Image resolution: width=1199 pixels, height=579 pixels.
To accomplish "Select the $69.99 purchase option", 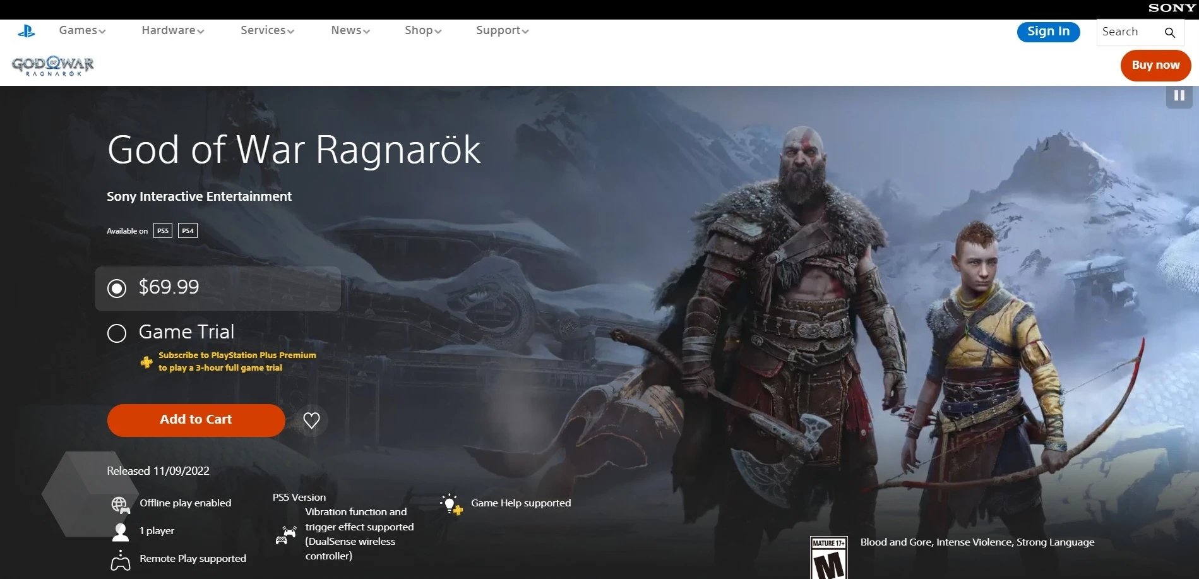I will click(218, 289).
